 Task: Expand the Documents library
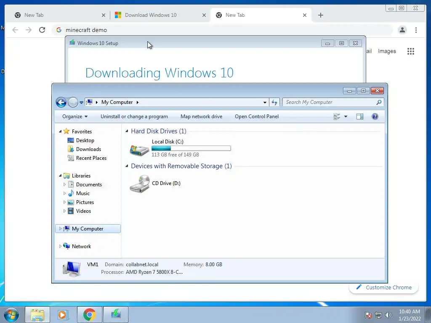(x=64, y=185)
